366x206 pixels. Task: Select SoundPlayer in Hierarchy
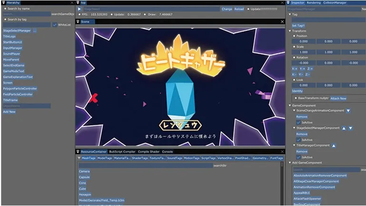point(11,54)
